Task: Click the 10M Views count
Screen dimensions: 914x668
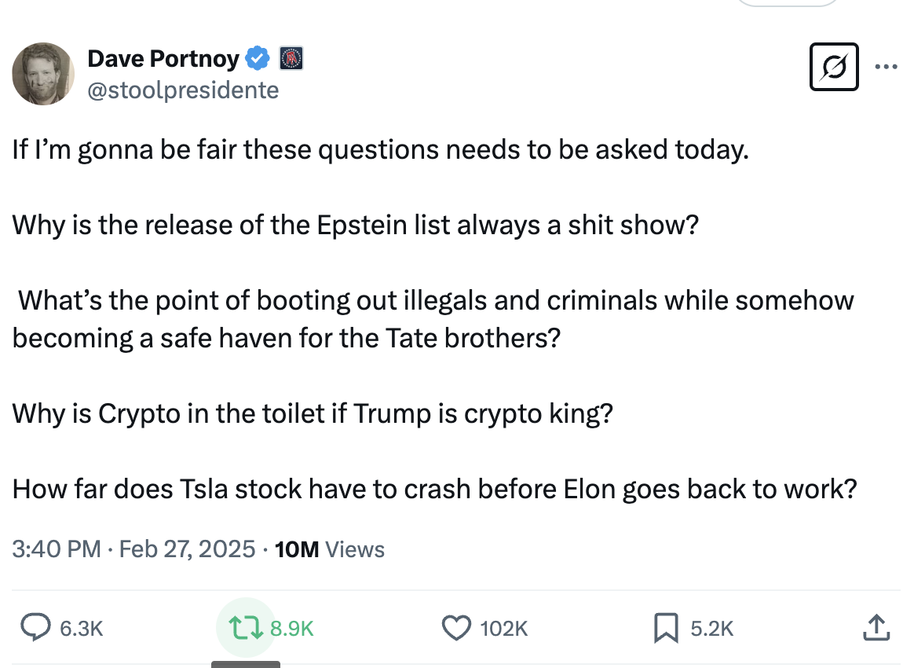Action: (331, 549)
